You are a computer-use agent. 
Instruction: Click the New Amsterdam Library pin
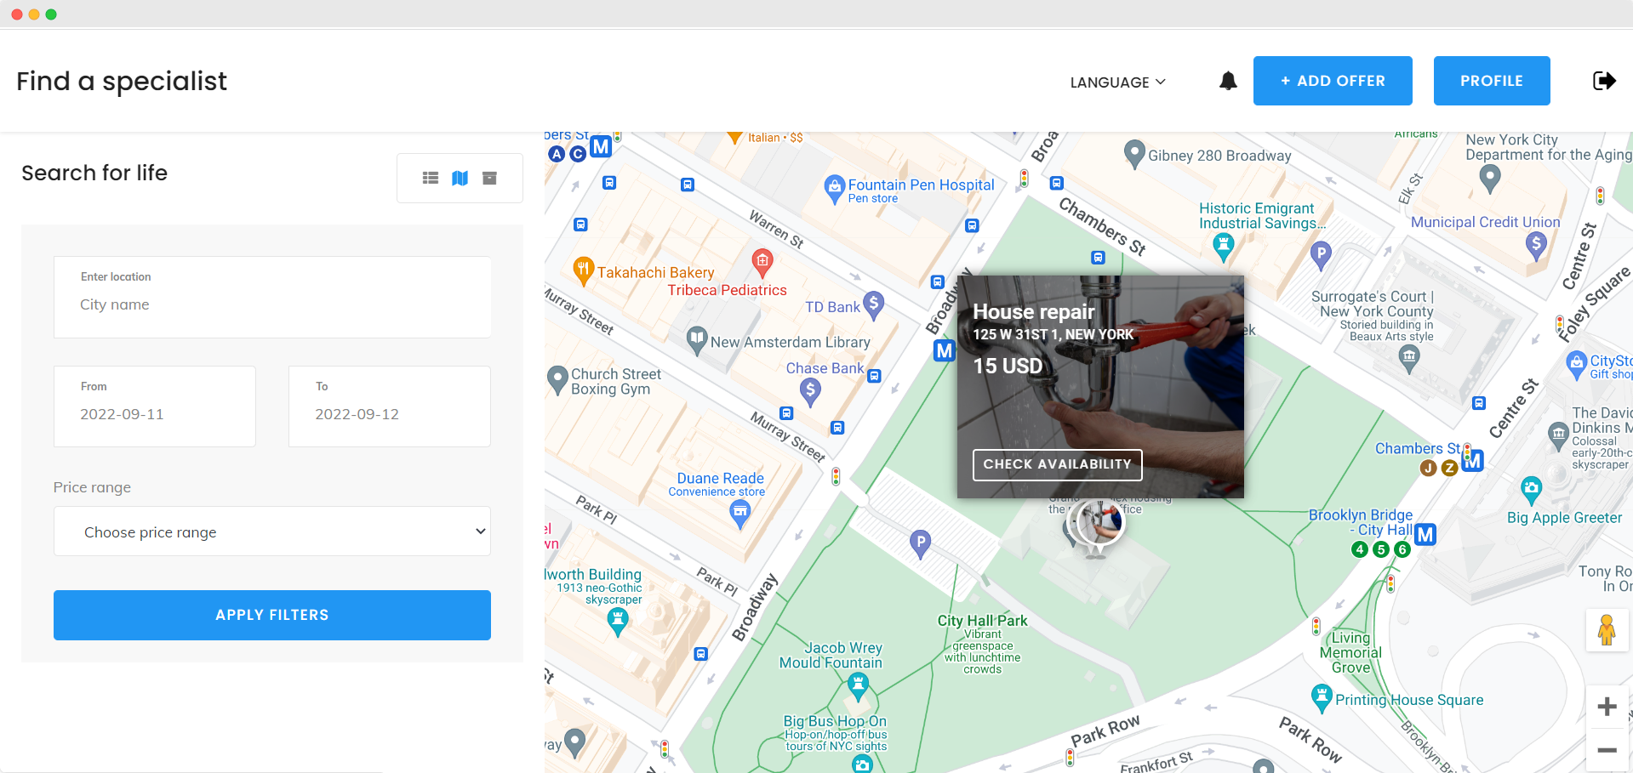click(697, 340)
